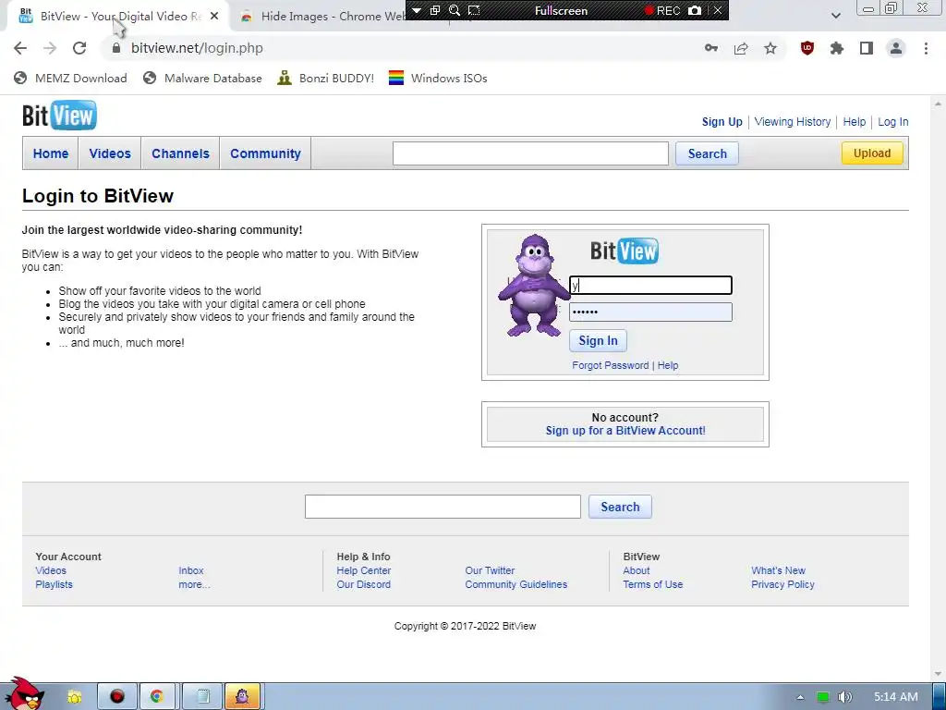Open the Chrome three-dot menu
Screen dimensions: 946x710
click(926, 48)
